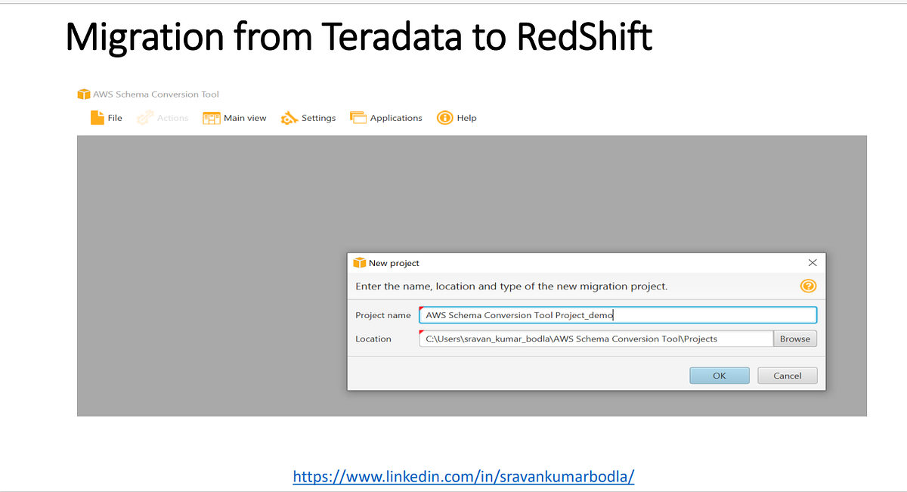Open the LinkedIn profile link

coord(463,476)
